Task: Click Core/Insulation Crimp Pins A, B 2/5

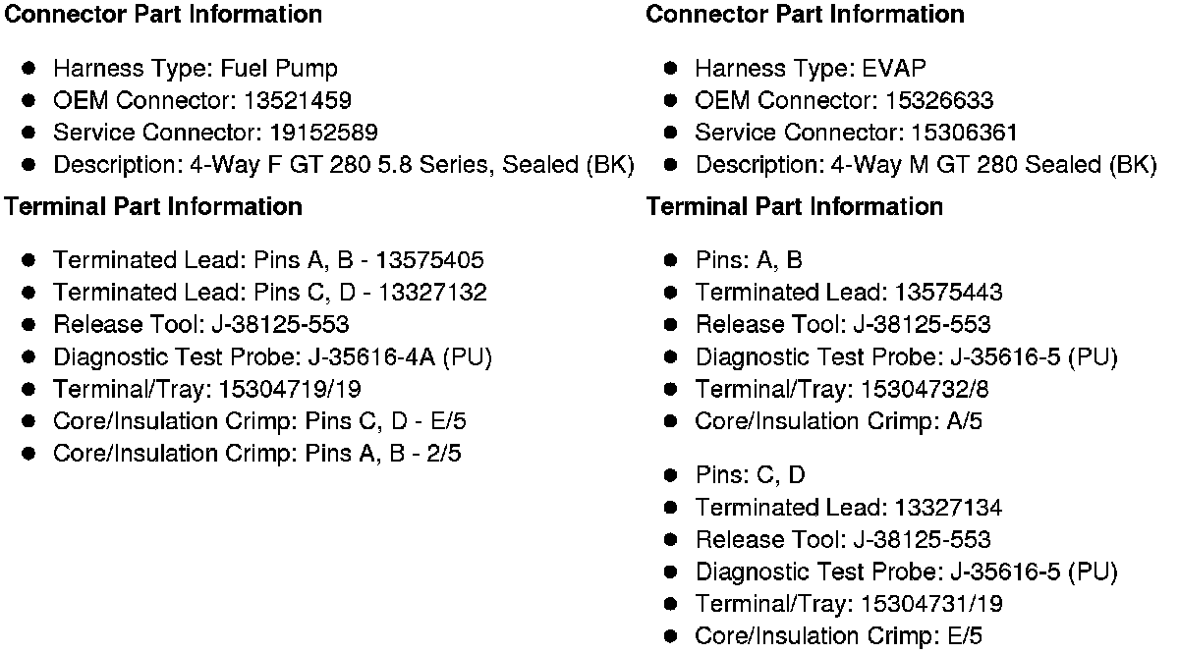Action: 257,454
